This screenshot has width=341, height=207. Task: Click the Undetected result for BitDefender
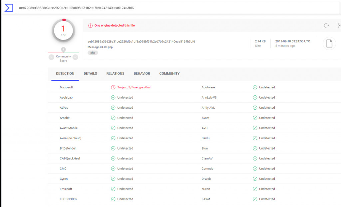(125, 148)
